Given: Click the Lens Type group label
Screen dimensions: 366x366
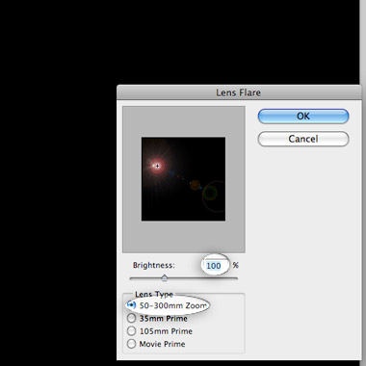Looking at the screenshot, I should pos(154,294).
